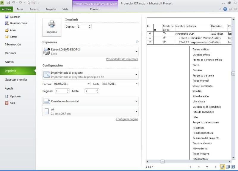The width and height of the screenshot is (238, 171).
Task: Click the save icon in quick access toolbar
Action: click(8, 3)
